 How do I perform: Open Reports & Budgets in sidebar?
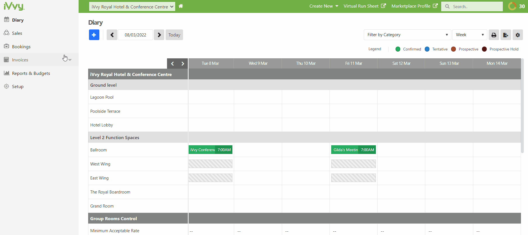pyautogui.click(x=31, y=73)
